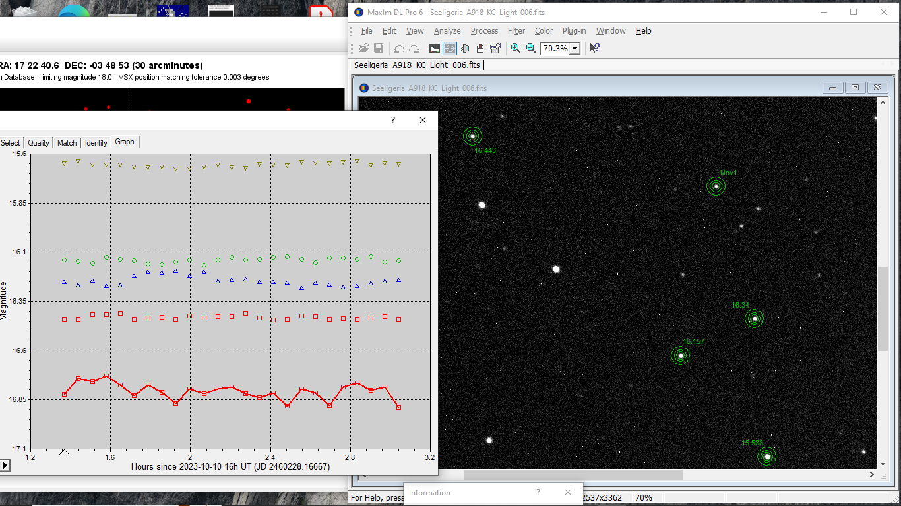Open the Window menu

(611, 31)
